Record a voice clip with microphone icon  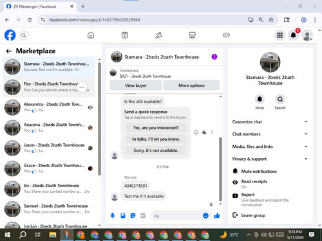113,215
